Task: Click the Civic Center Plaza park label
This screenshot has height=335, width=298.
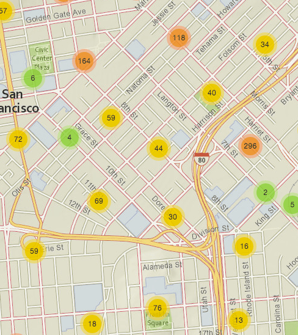Action: pos(42,58)
